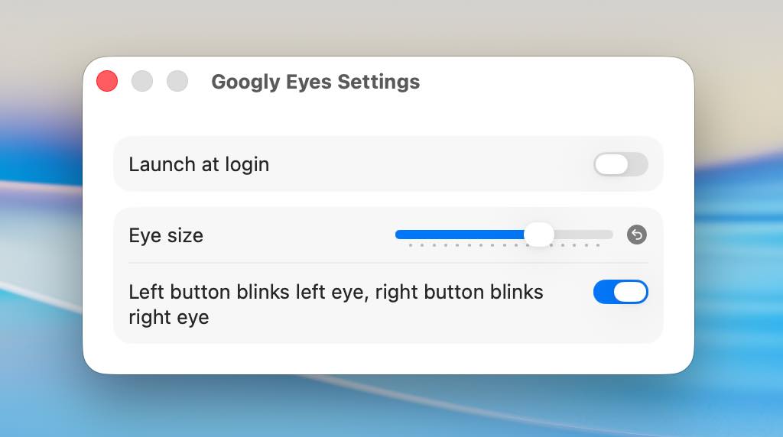Viewport: 783px width, 437px height.
Task: Enable the Launch at login switch
Action: 620,164
